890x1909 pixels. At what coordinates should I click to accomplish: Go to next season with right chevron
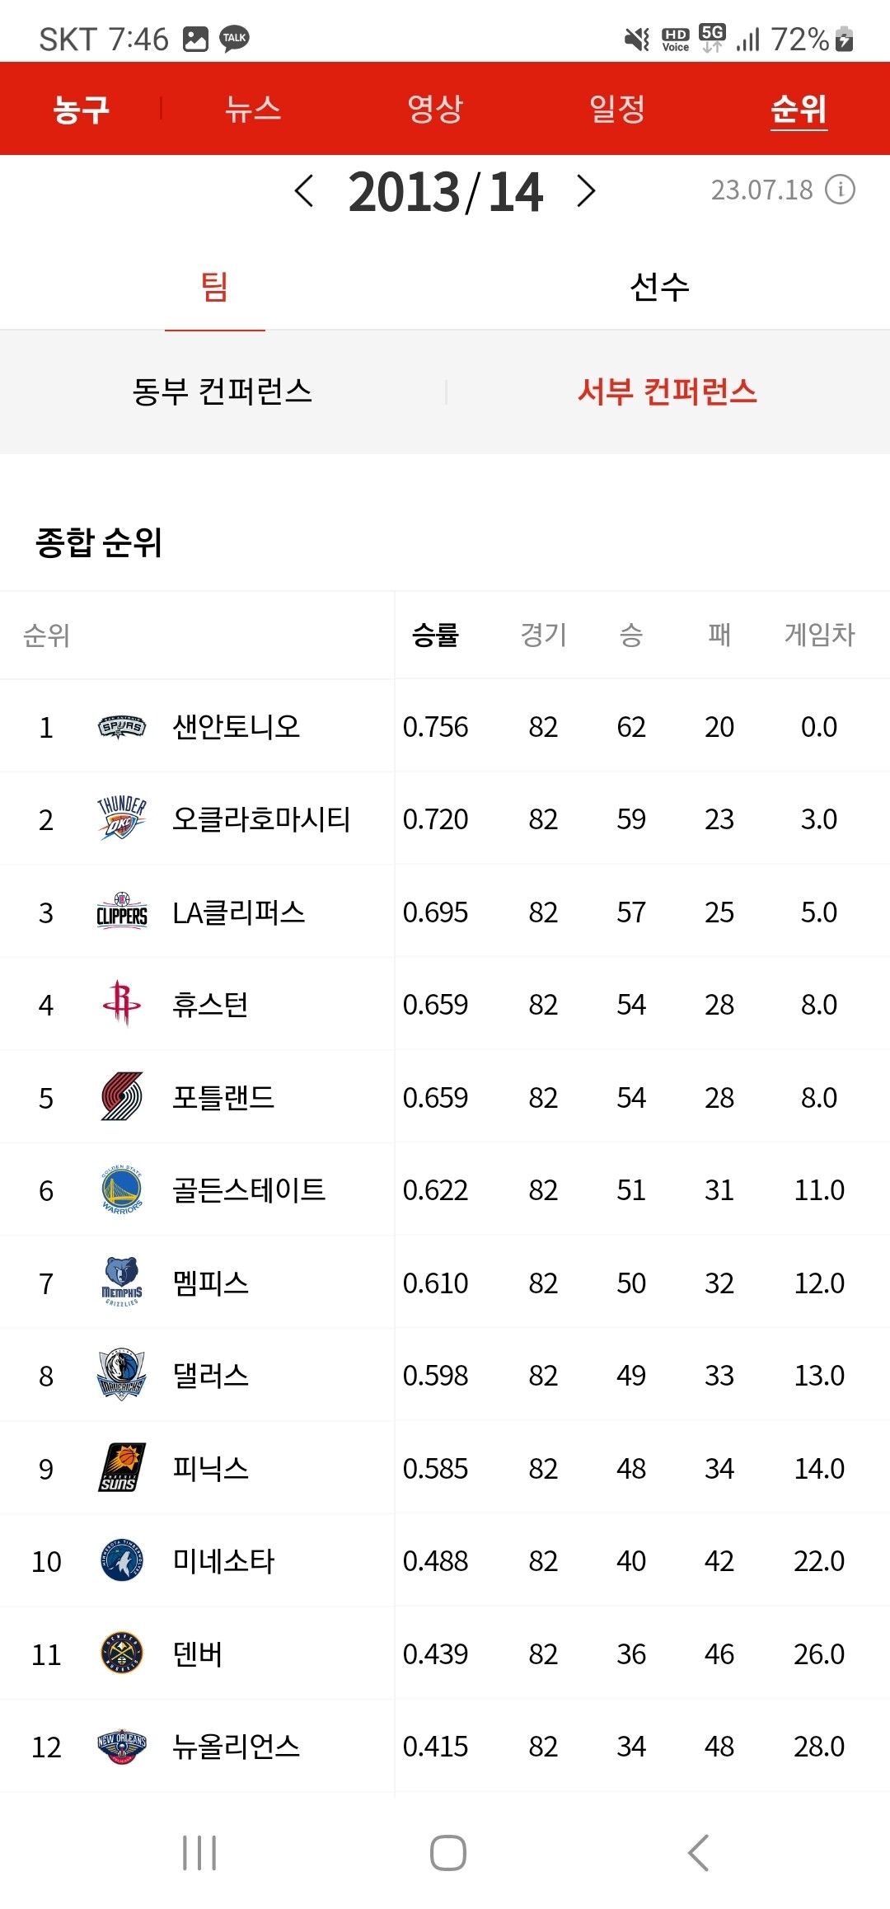click(x=586, y=191)
